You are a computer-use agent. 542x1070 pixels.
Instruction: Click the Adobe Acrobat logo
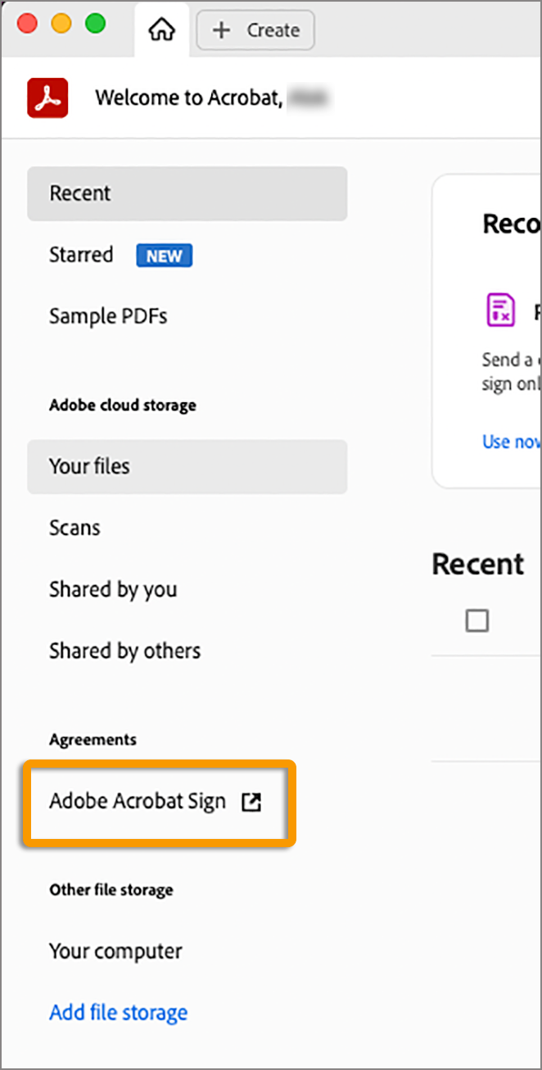coord(47,97)
